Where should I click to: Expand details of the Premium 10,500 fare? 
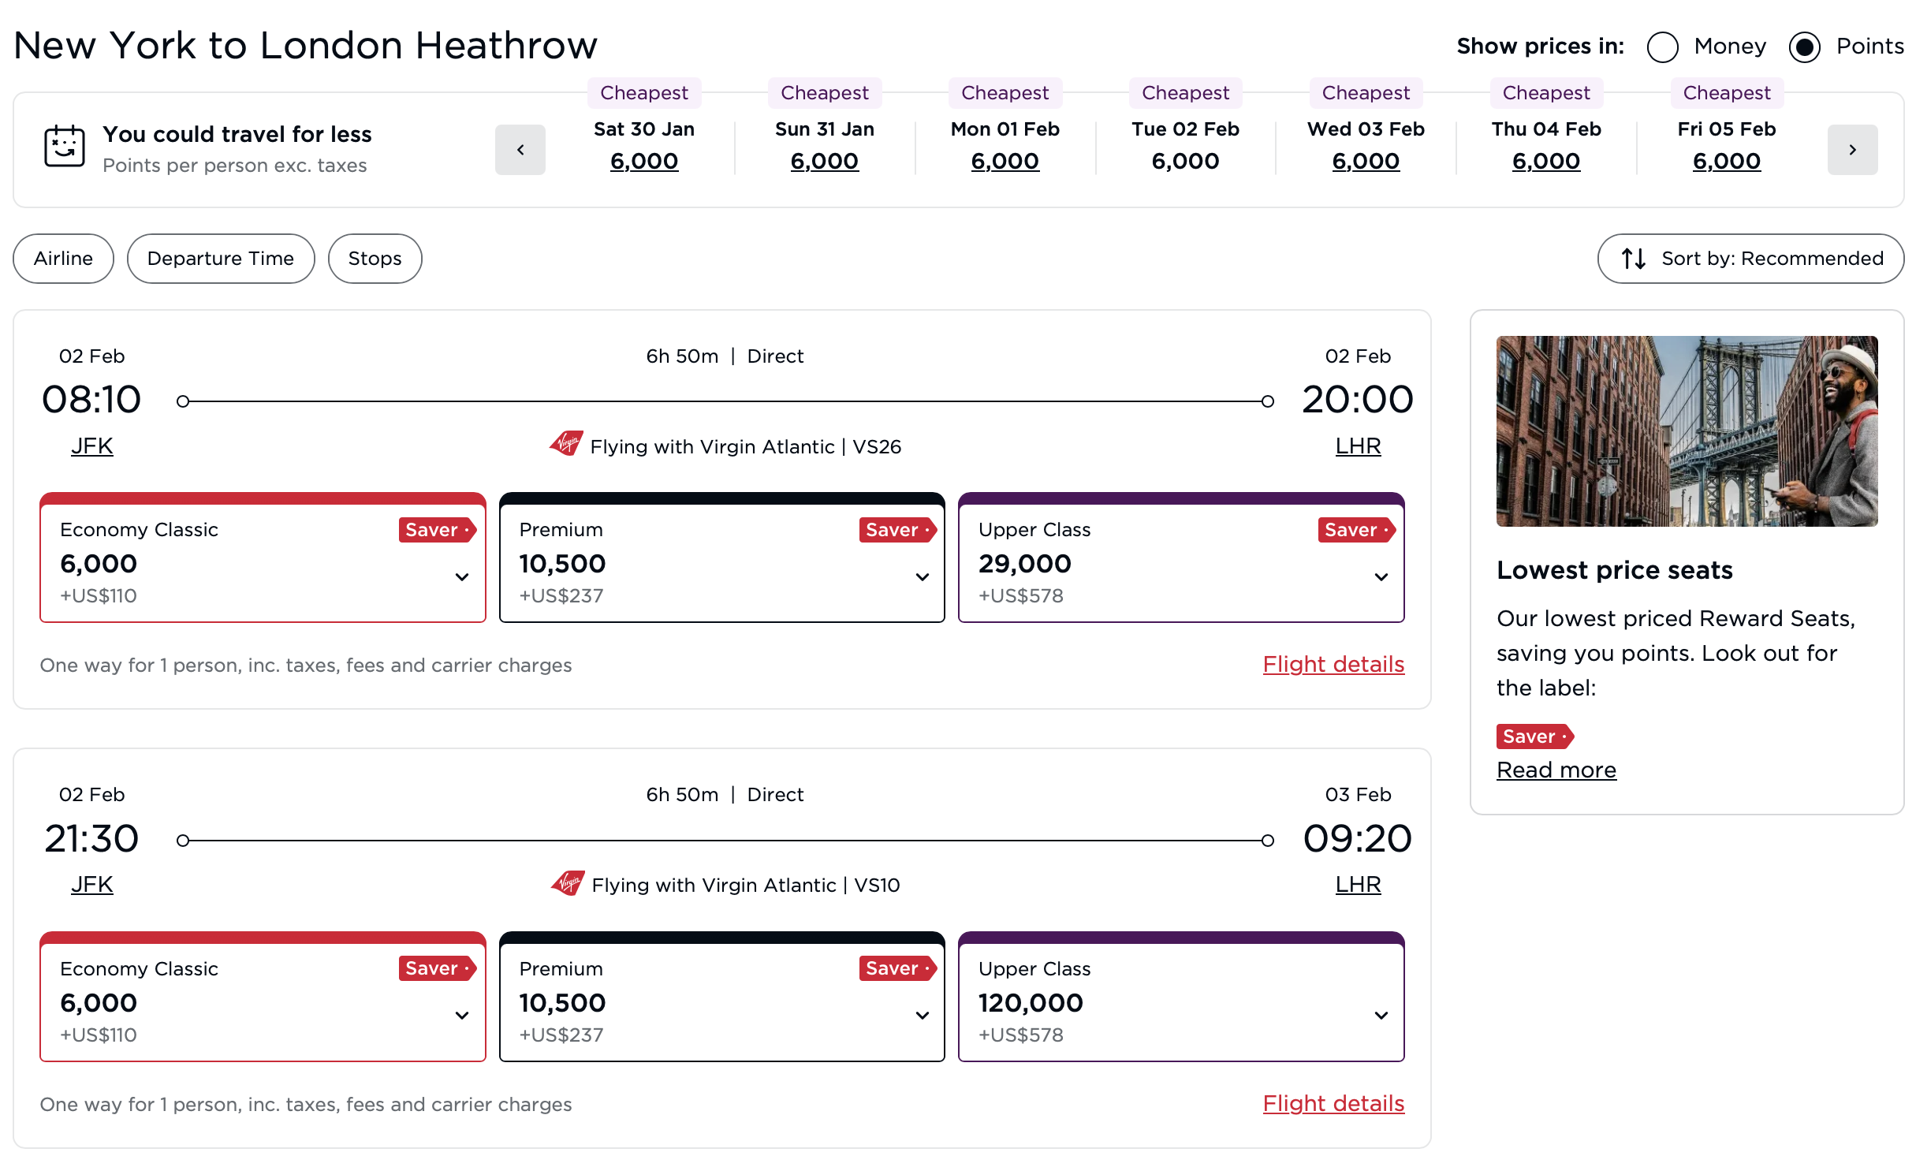922,577
